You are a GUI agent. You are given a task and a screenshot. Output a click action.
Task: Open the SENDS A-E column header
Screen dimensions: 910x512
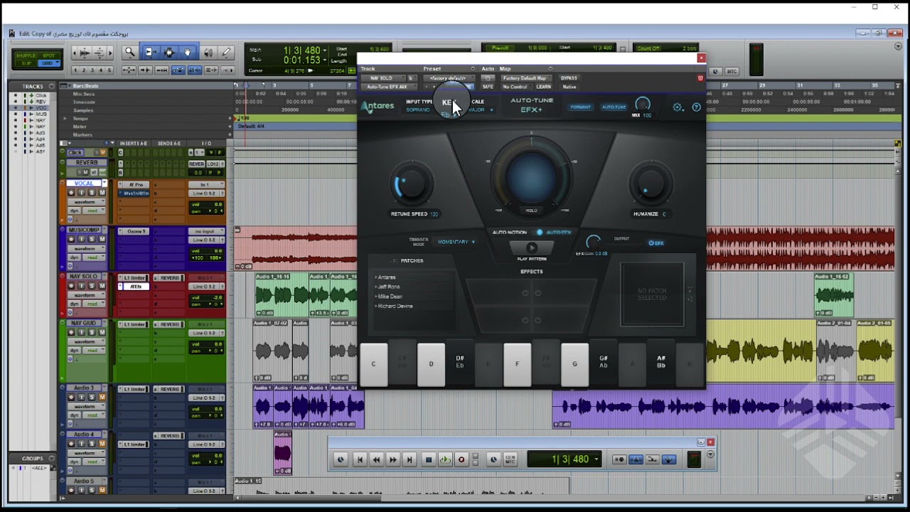pos(169,144)
